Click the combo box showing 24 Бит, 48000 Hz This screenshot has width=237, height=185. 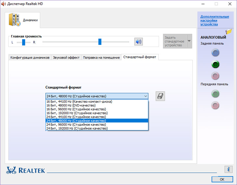pyautogui.click(x=97, y=96)
